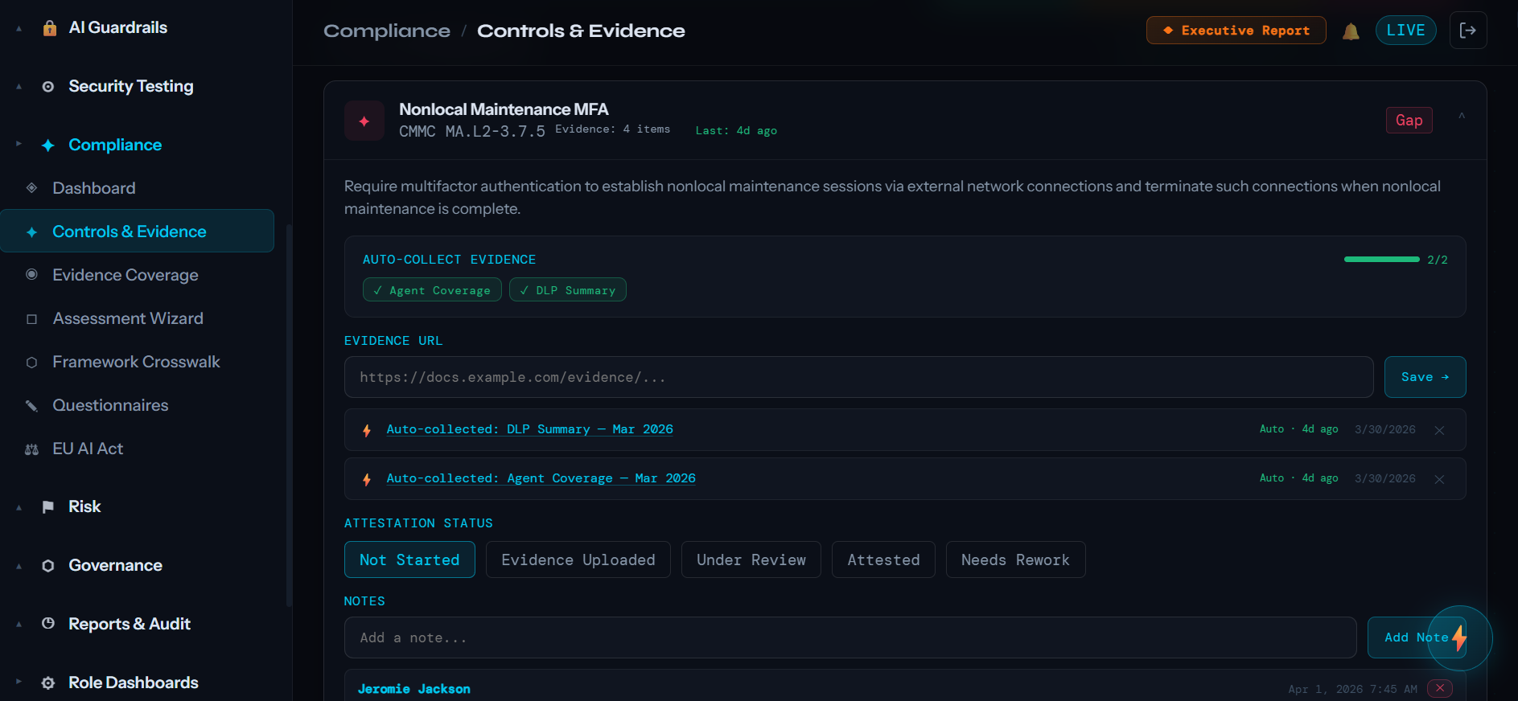
Task: Set attestation status to Attested
Action: [883, 560]
